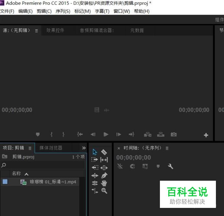Switch to 媒体浏览器 tab

tap(51, 148)
